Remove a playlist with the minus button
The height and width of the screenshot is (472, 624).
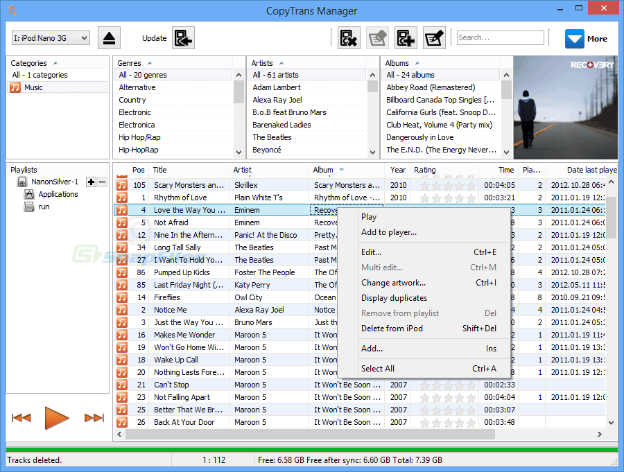pyautogui.click(x=101, y=182)
